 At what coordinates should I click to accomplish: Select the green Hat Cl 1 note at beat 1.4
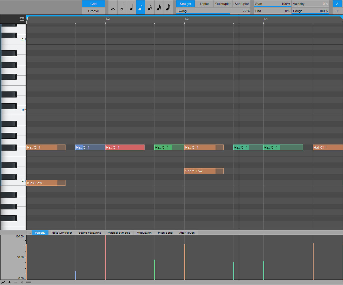(x=283, y=147)
